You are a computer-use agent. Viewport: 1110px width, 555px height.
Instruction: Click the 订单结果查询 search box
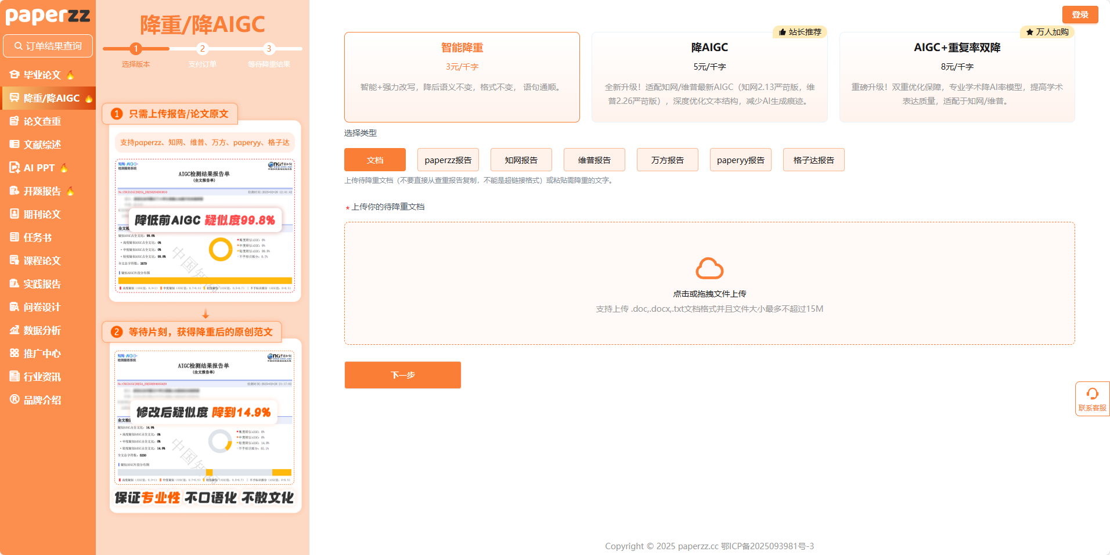point(48,46)
